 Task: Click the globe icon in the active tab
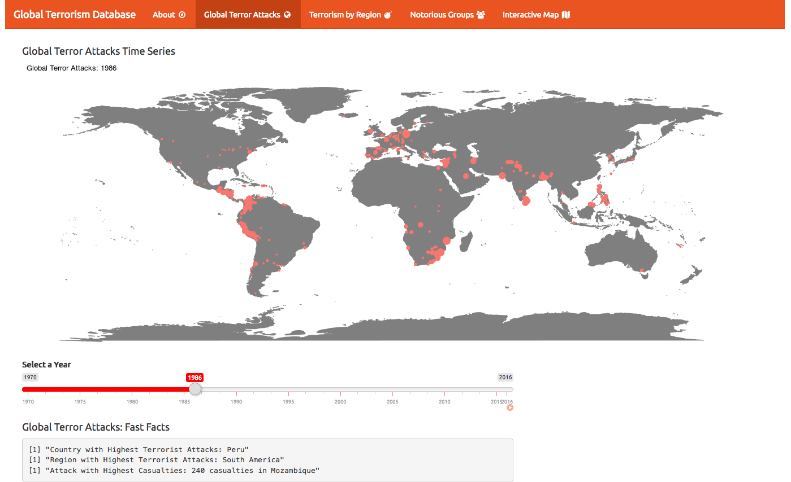point(287,15)
